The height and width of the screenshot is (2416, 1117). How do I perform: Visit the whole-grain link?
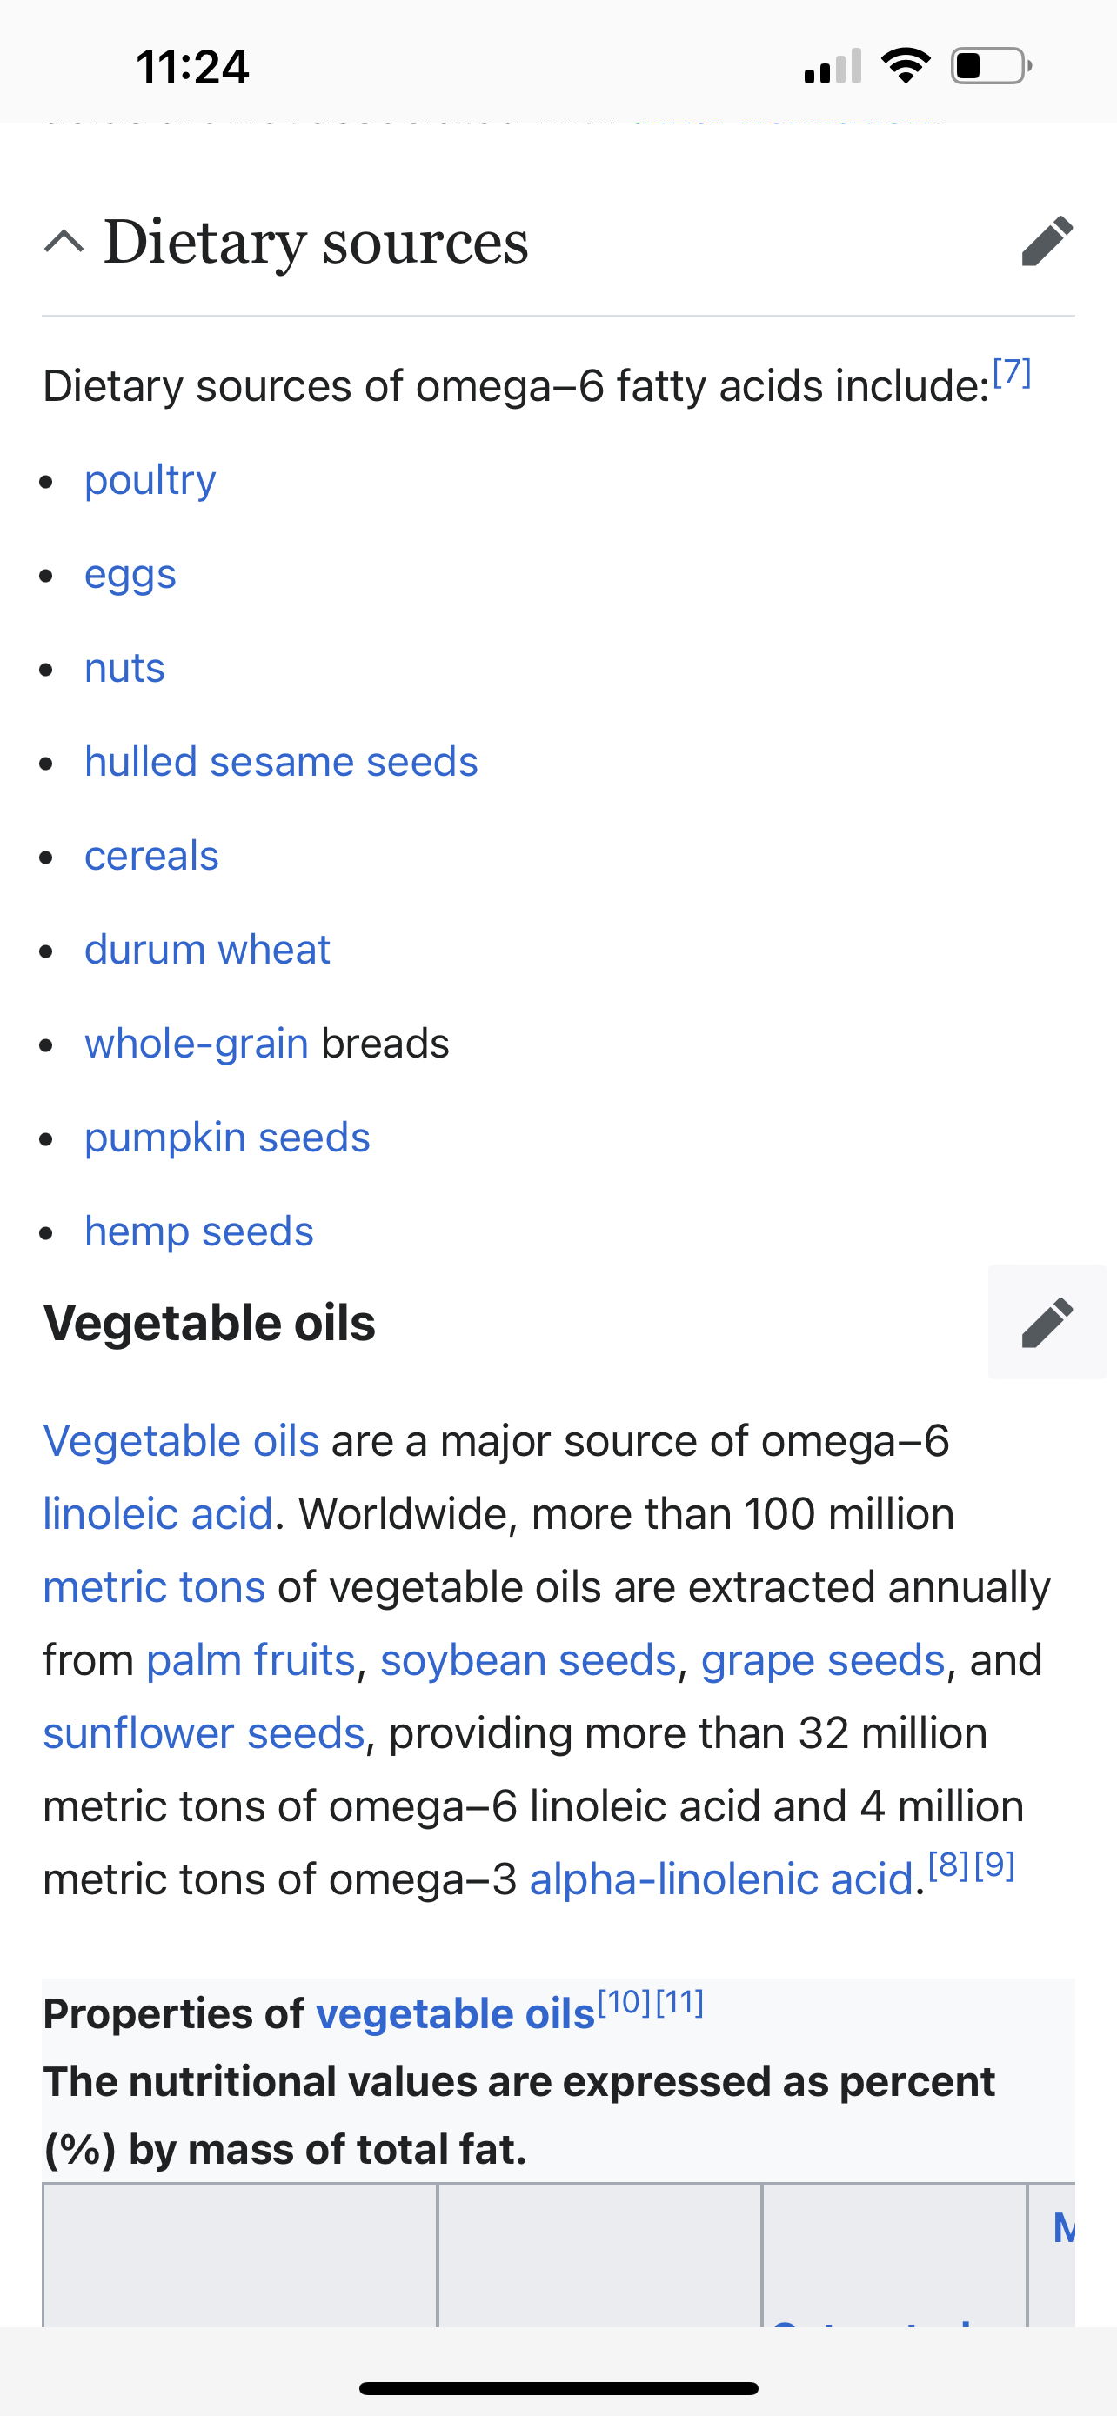click(196, 1043)
